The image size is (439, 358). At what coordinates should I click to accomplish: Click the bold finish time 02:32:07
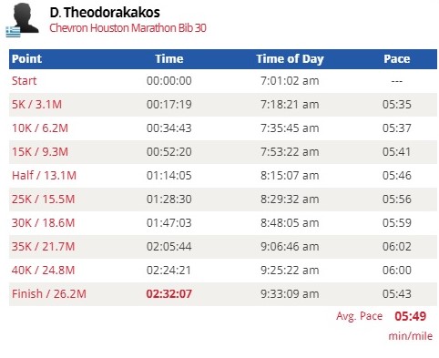169,294
